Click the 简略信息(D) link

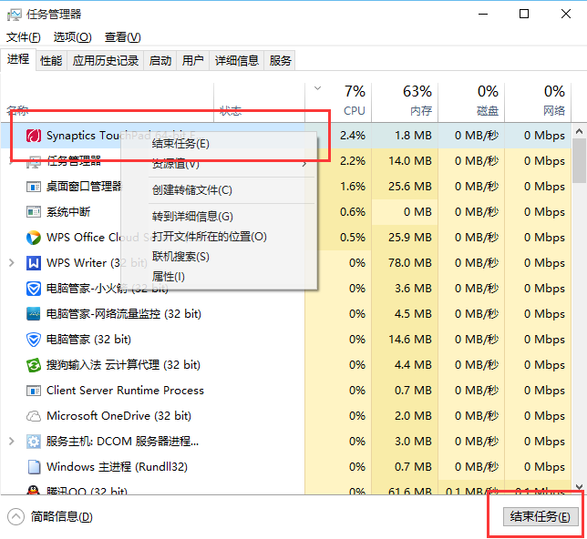(x=61, y=516)
